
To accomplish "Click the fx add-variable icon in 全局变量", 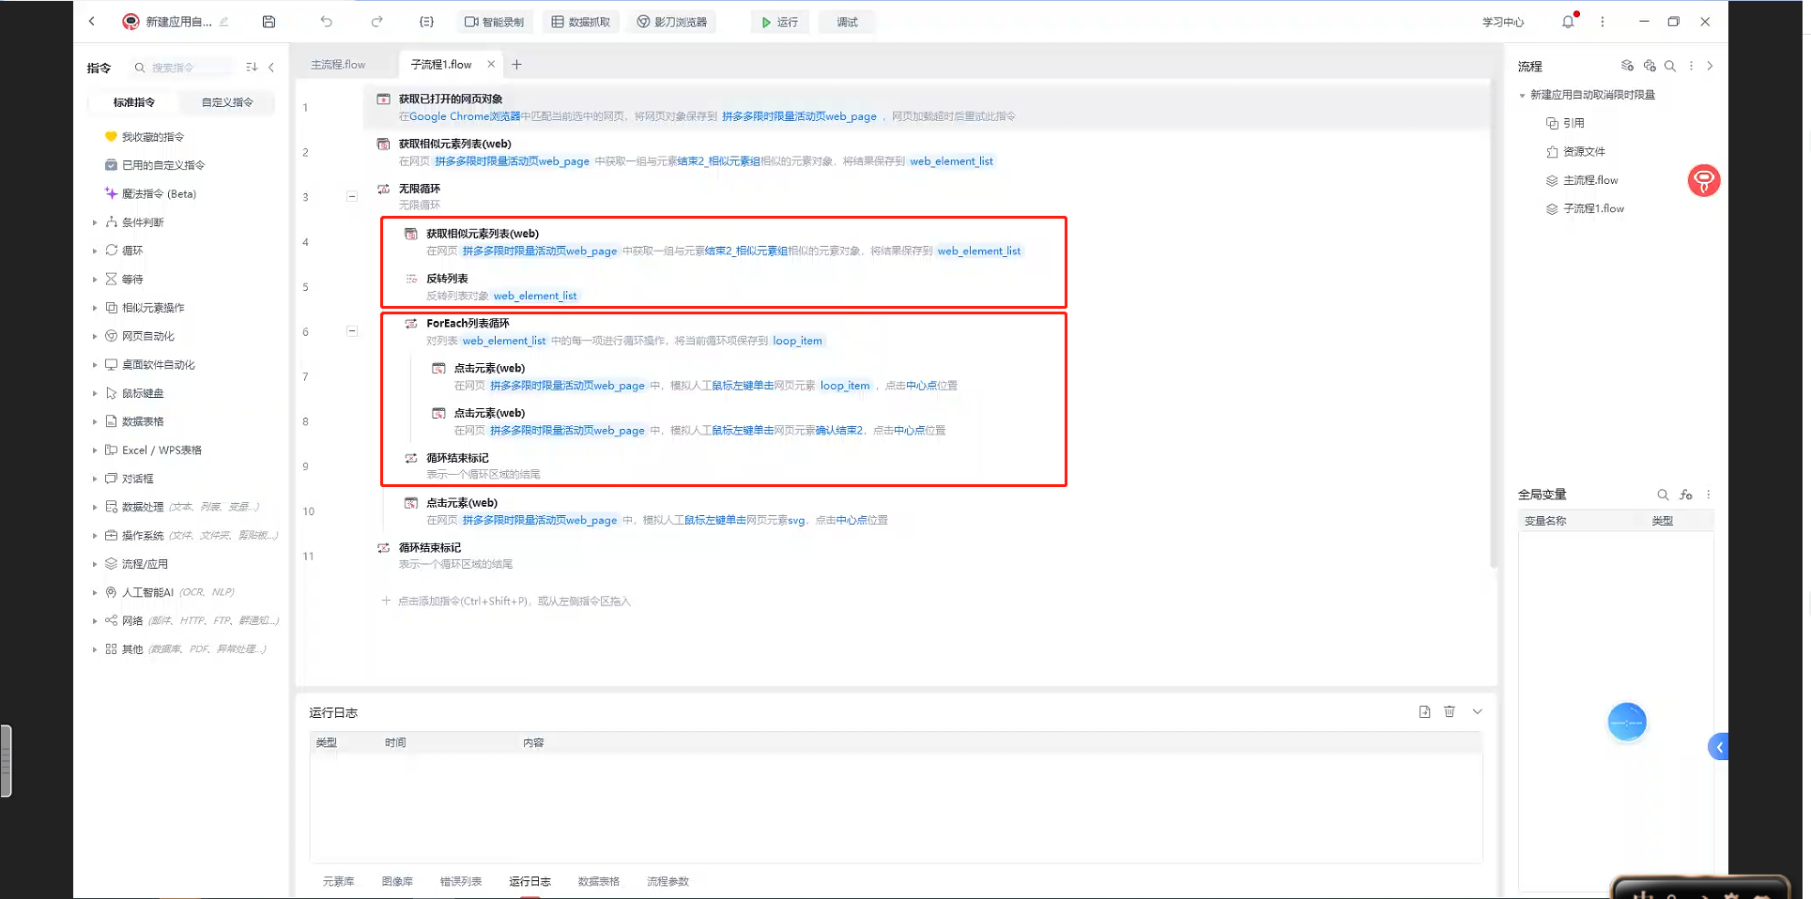I will click(x=1686, y=495).
